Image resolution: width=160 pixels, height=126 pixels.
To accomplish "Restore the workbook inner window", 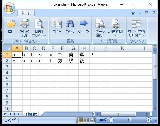I will coord(147,12).
